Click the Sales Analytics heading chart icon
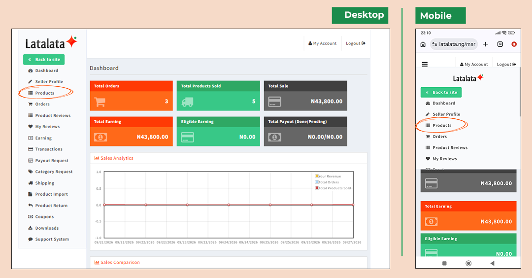Viewport: 532px width, 278px height. tap(97, 158)
